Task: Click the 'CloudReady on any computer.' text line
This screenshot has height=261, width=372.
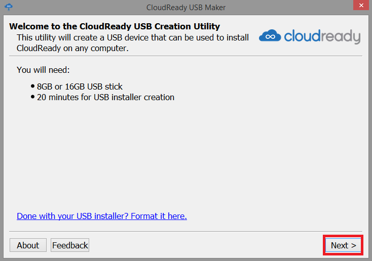Action: (x=73, y=49)
